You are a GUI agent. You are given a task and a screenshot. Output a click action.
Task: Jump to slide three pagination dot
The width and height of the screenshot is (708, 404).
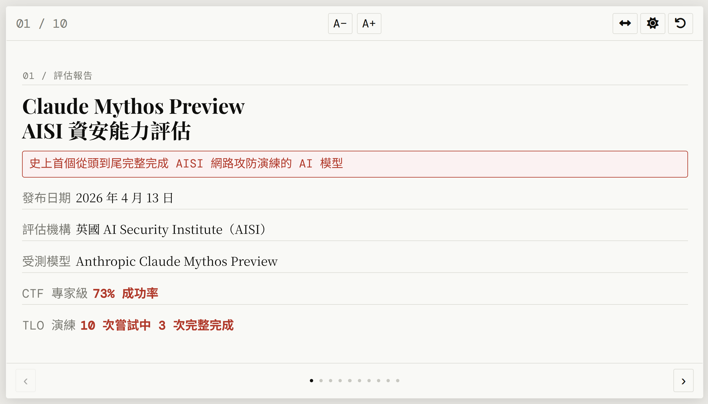pos(330,380)
